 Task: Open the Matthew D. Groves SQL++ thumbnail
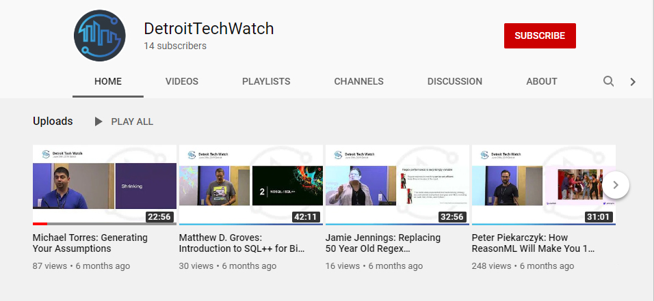pos(251,184)
